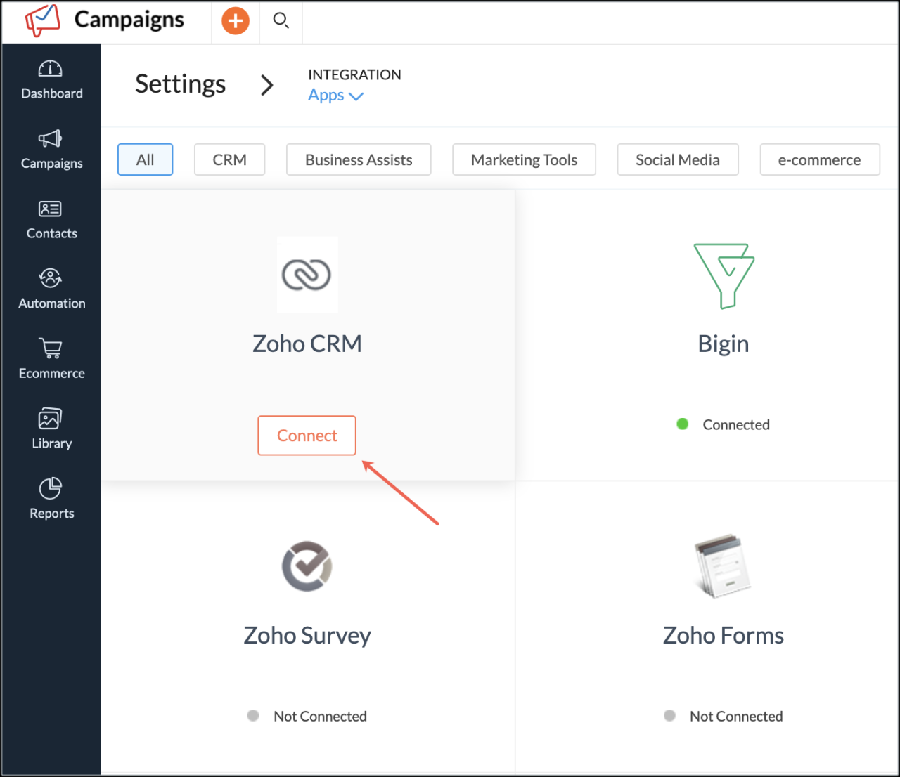The width and height of the screenshot is (900, 777).
Task: Click the gray status dot for Zoho Survey
Action: coord(253,715)
